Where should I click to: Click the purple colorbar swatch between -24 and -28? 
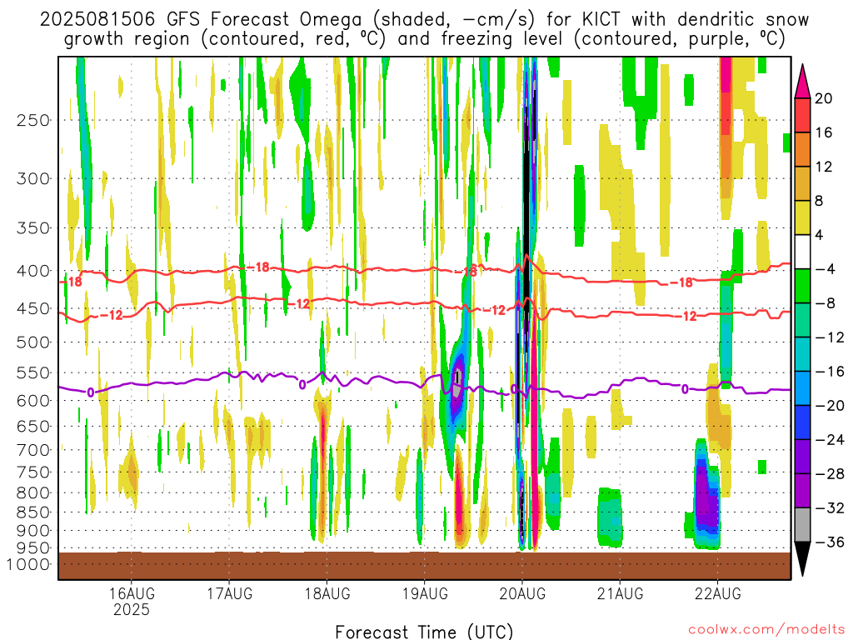click(802, 457)
